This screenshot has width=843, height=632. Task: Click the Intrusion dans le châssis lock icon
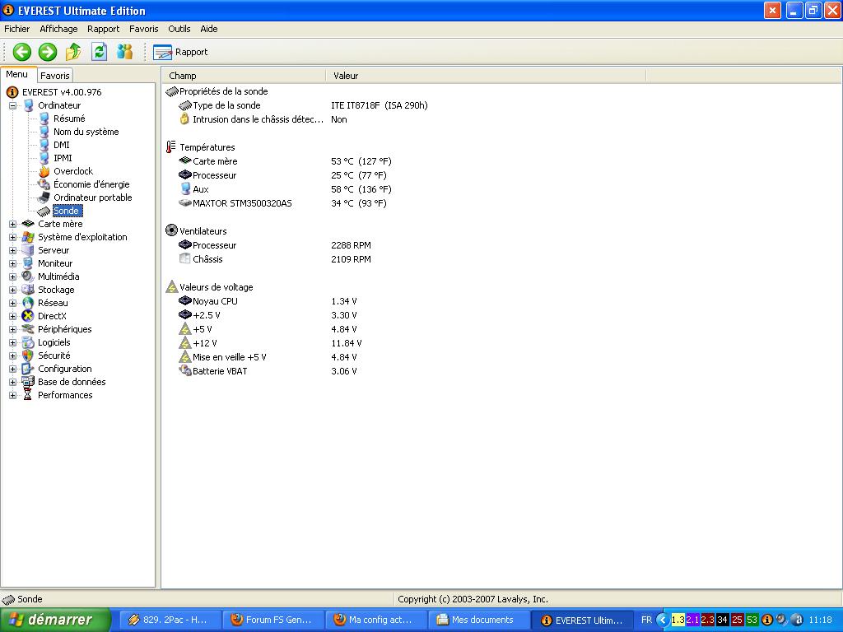184,119
